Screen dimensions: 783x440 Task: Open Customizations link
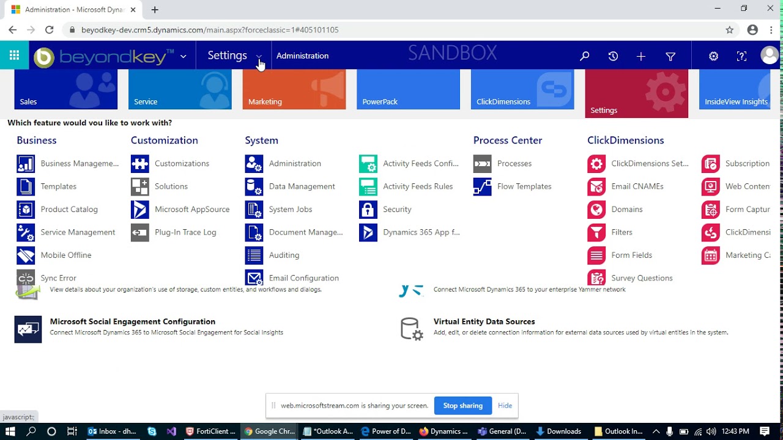[182, 164]
